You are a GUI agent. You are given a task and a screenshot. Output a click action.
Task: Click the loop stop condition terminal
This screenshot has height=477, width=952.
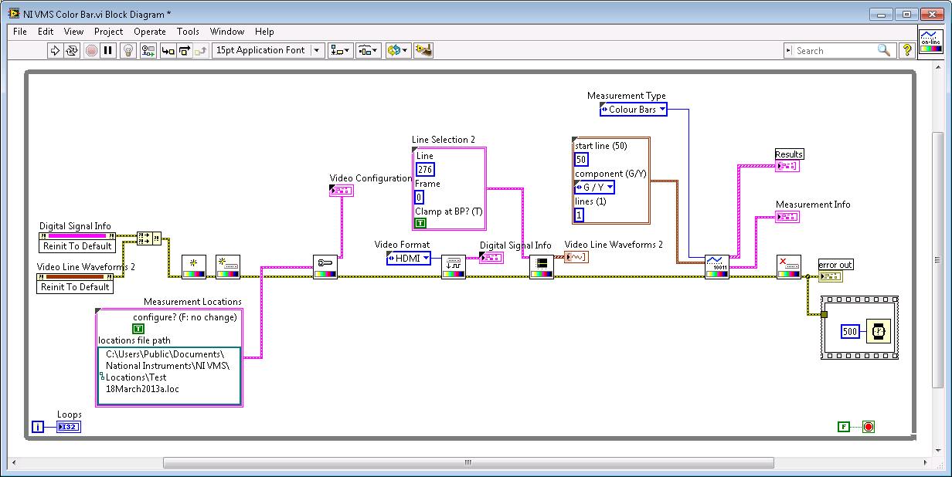868,426
